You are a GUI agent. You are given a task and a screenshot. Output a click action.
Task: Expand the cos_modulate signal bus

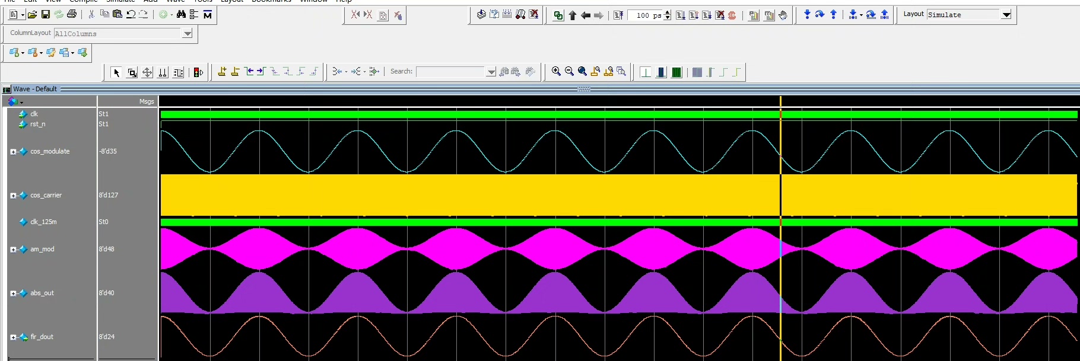13,152
